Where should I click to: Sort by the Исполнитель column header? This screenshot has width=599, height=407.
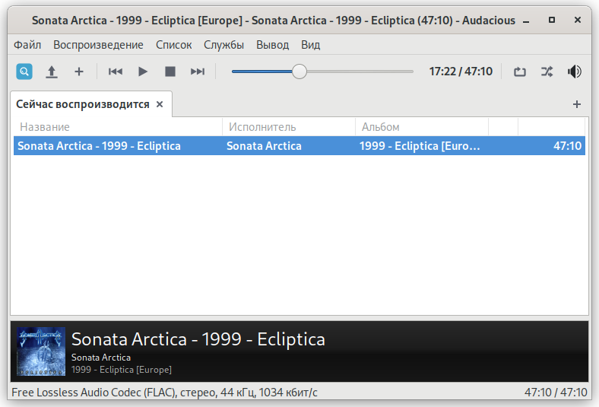click(x=288, y=127)
